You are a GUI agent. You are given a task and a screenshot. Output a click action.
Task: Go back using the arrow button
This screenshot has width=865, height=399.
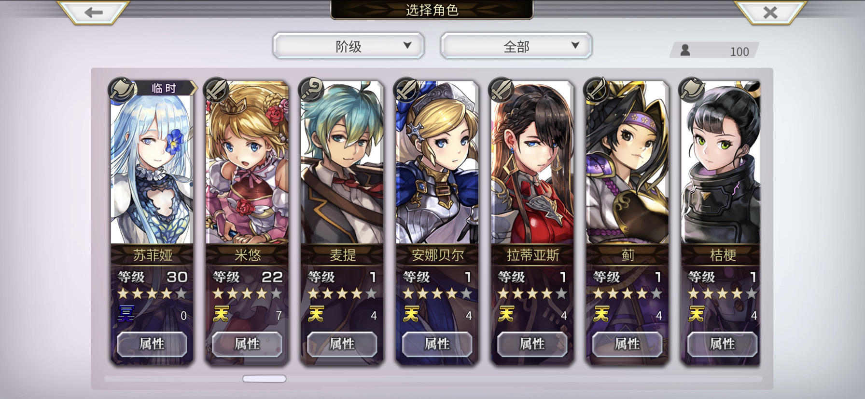pyautogui.click(x=93, y=12)
